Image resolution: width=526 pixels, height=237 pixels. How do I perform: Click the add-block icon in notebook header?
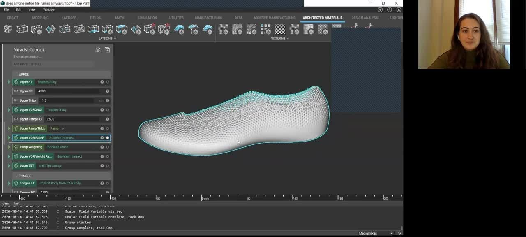click(107, 50)
